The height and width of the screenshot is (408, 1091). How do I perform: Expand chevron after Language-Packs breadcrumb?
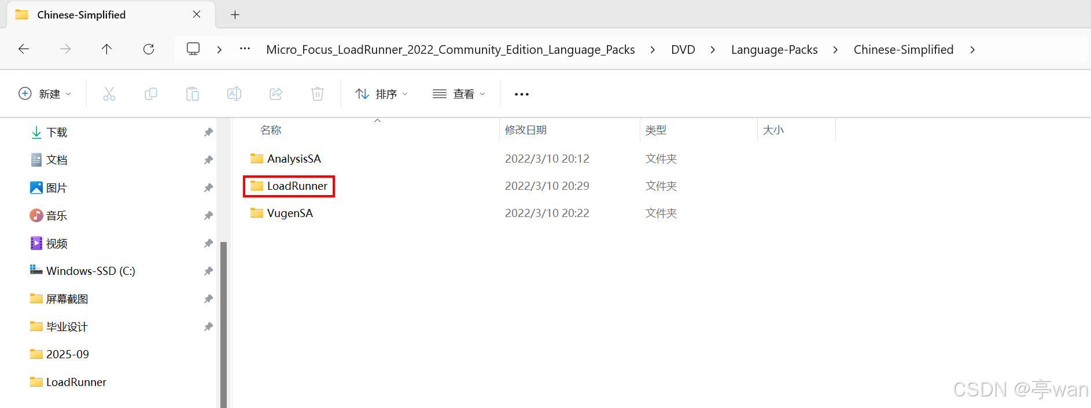pyautogui.click(x=835, y=50)
